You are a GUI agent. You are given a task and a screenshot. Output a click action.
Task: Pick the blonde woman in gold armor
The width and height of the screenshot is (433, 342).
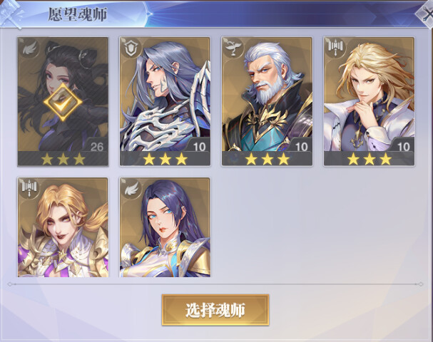pos(63,227)
